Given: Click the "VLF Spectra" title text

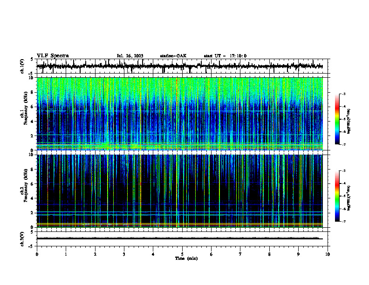Looking at the screenshot, I should [53, 56].
